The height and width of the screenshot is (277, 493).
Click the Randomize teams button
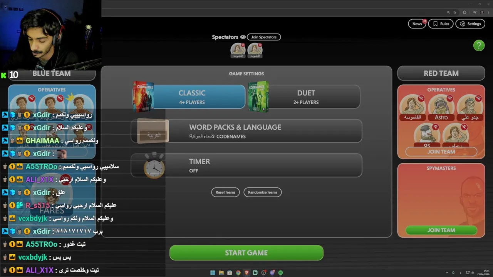[x=263, y=192]
